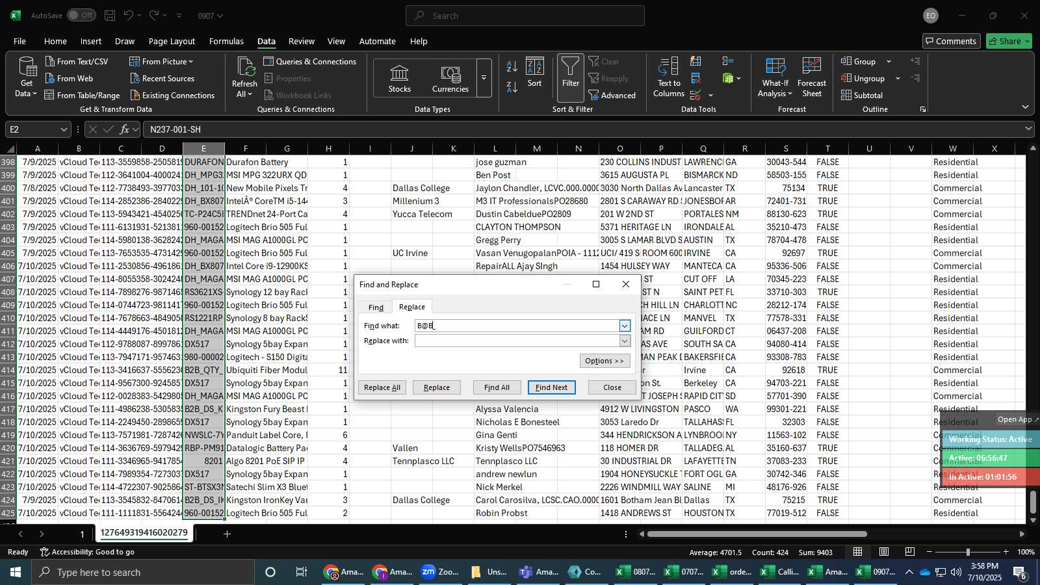This screenshot has height=585, width=1040.
Task: Click Replace All button
Action: pos(382,387)
